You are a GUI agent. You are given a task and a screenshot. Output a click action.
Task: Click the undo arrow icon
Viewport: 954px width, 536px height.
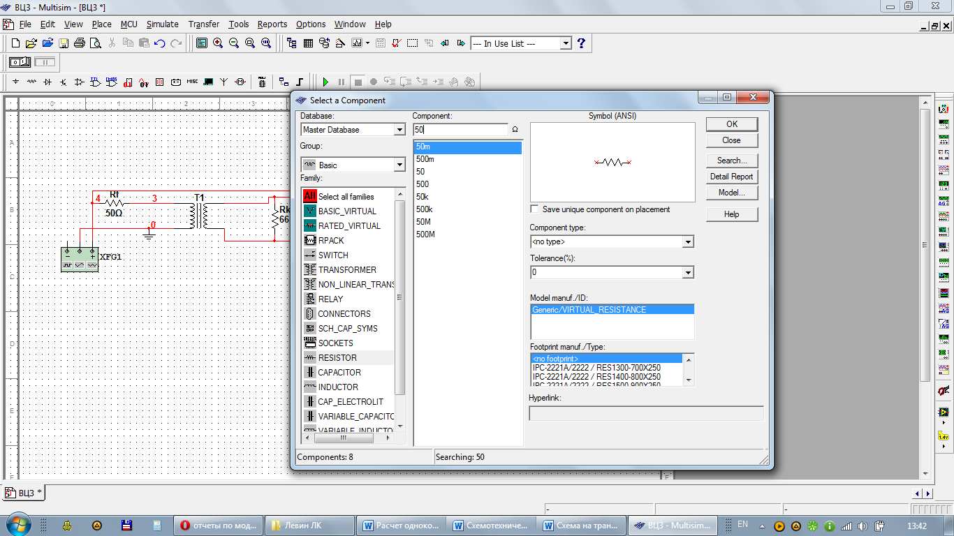(160, 43)
